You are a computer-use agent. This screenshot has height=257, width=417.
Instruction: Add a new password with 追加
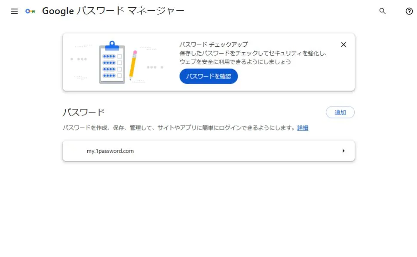340,112
